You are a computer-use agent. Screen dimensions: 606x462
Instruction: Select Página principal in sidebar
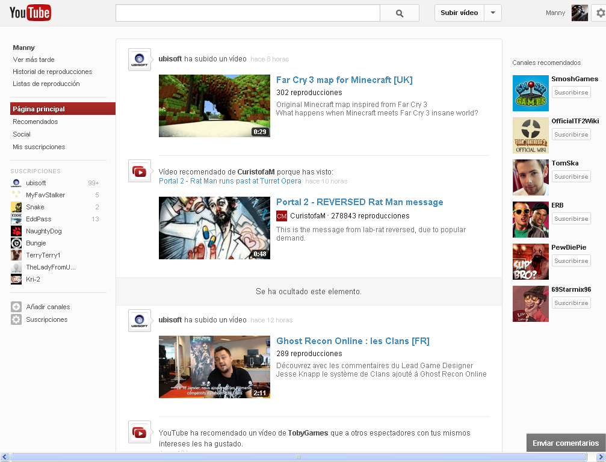63,109
